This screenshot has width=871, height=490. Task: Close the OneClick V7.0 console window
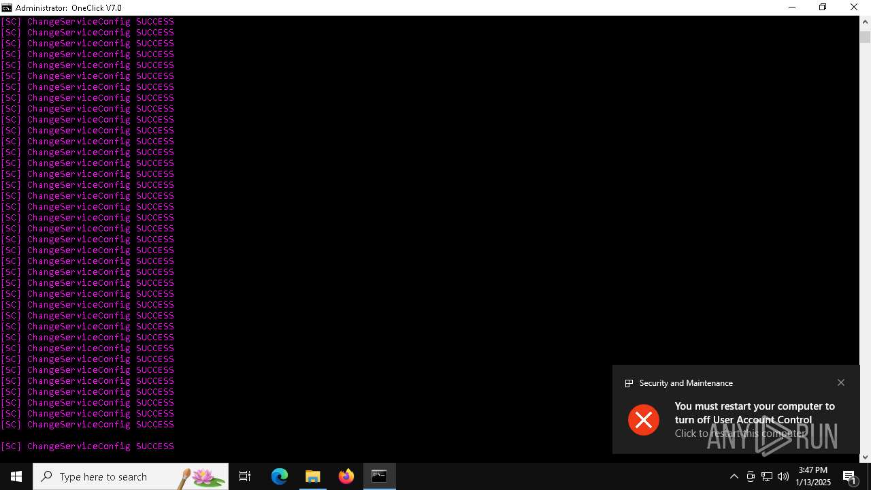(x=854, y=7)
